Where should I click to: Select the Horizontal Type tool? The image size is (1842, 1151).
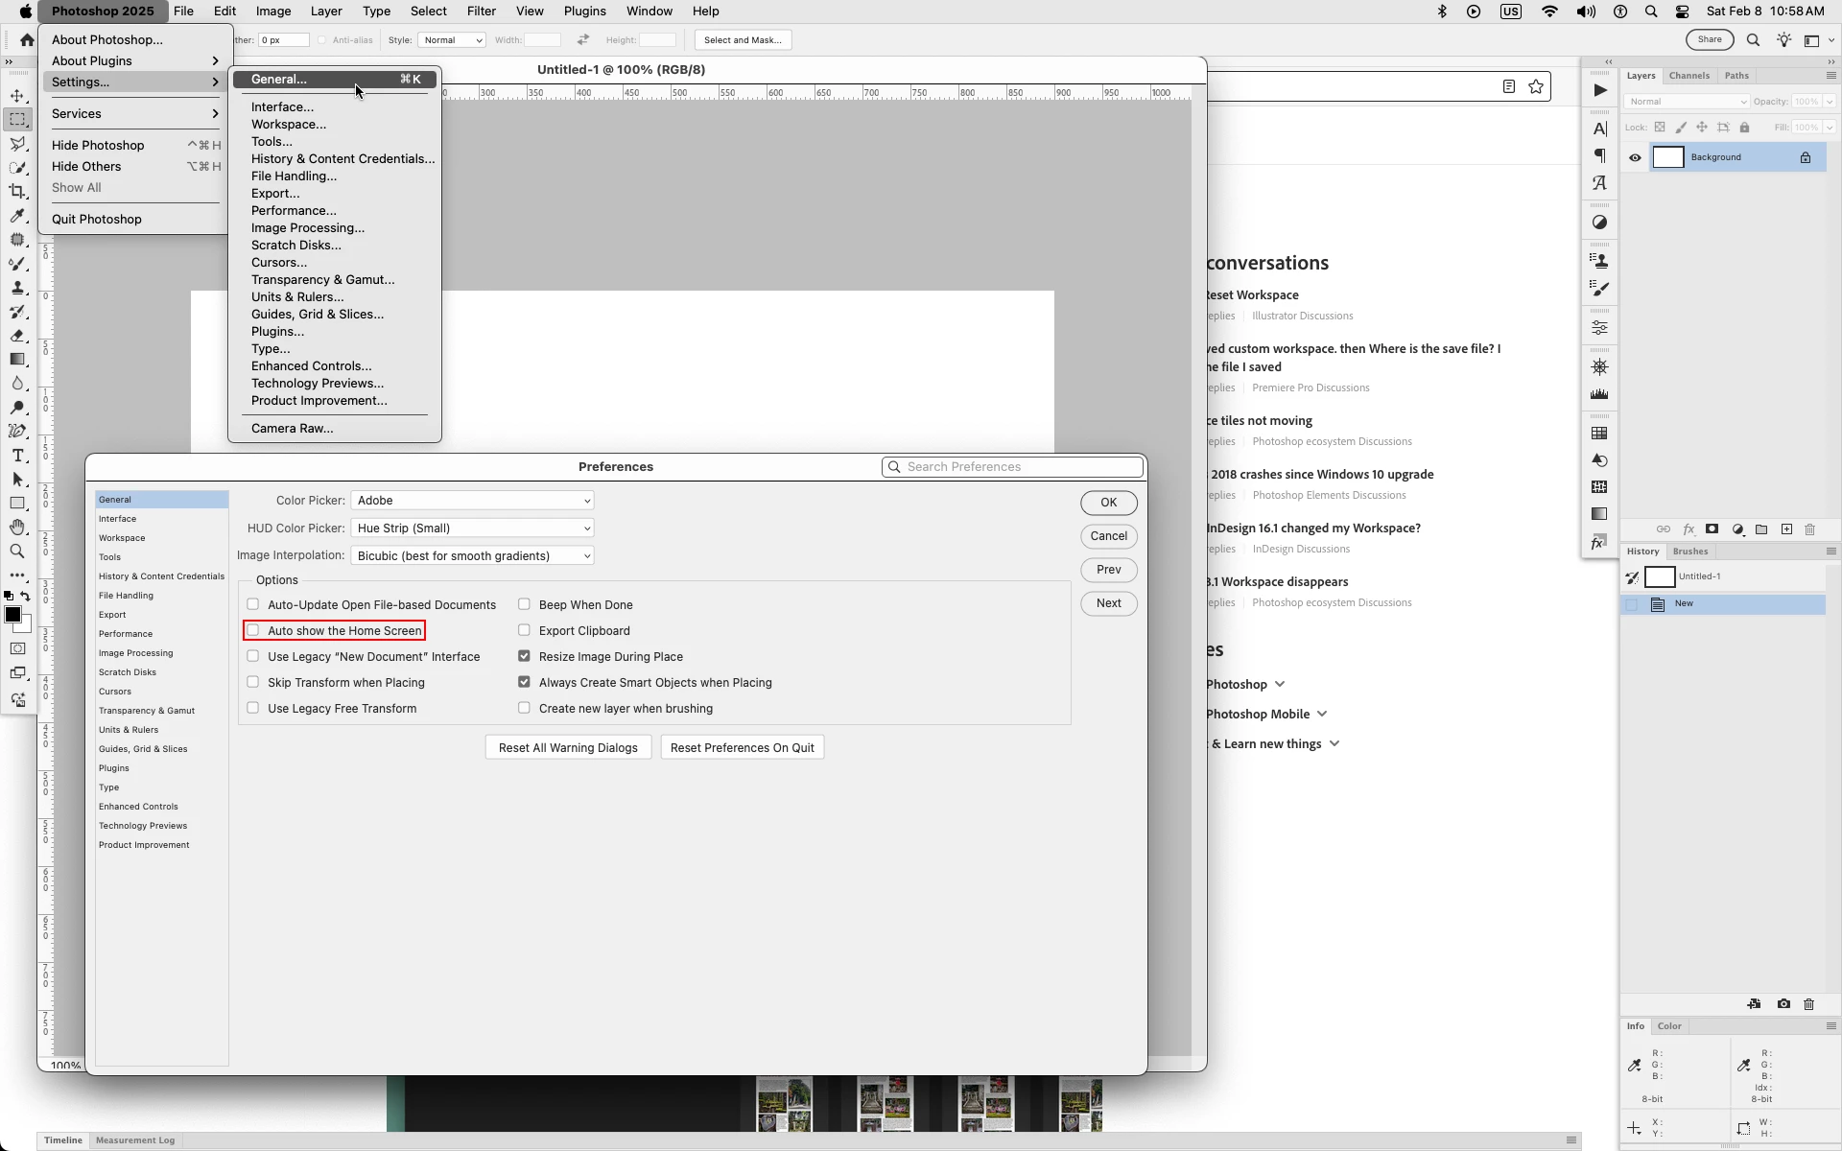click(x=17, y=456)
